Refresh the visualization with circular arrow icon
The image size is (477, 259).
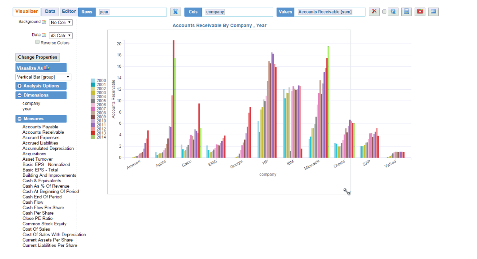(x=393, y=12)
